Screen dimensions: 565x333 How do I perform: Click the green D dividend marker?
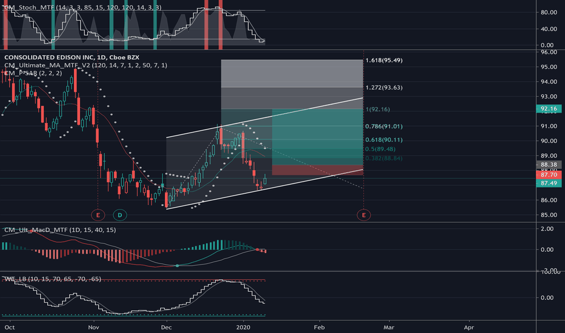pos(119,216)
